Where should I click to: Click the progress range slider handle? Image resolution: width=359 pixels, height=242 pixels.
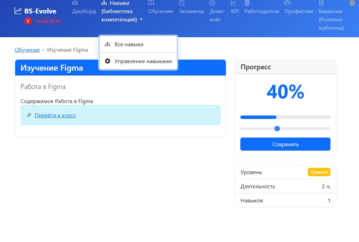click(277, 129)
